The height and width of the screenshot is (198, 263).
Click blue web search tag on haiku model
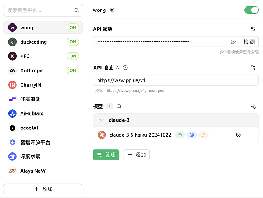(192, 135)
